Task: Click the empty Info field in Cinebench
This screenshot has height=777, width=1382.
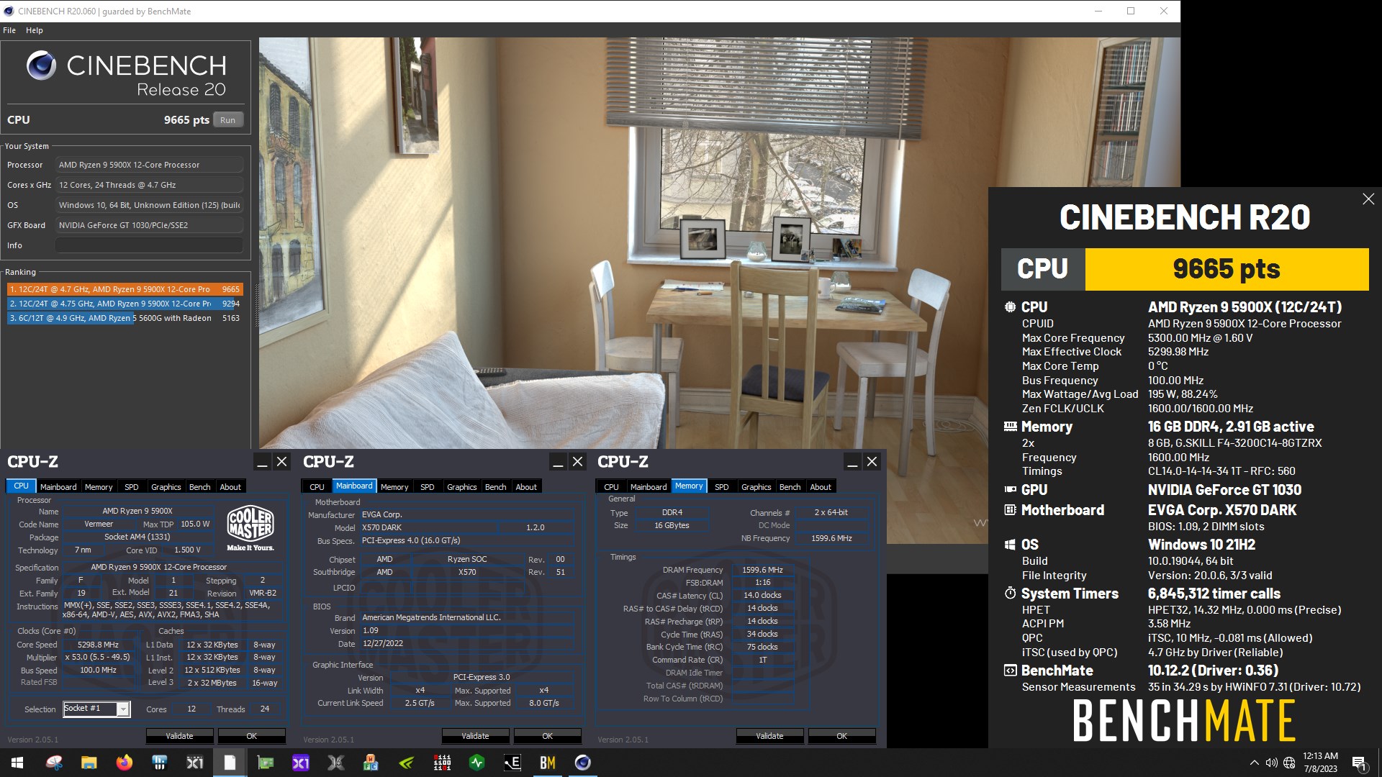Action: (x=150, y=245)
